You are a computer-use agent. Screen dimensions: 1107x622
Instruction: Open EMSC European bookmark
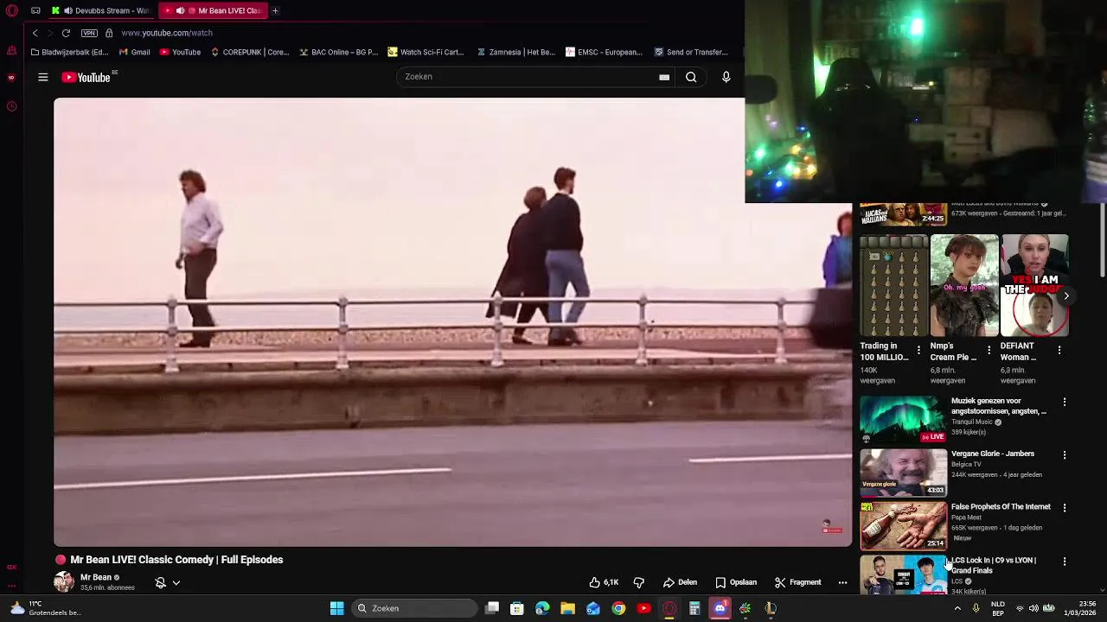point(605,52)
